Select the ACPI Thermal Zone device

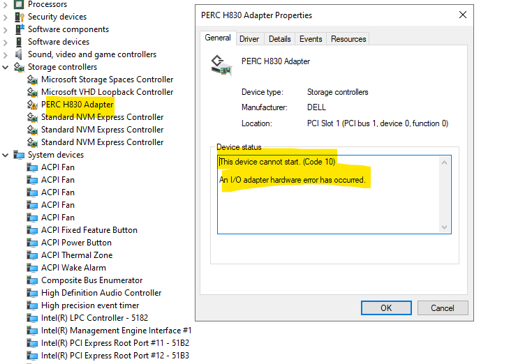click(77, 255)
